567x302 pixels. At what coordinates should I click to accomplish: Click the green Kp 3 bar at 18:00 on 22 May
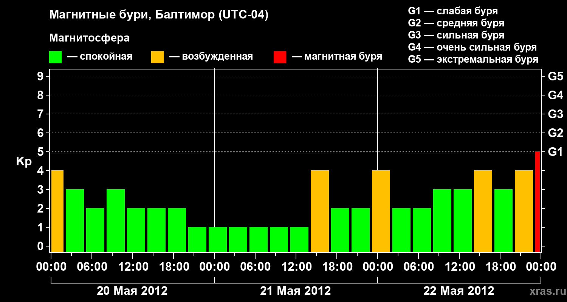click(x=503, y=220)
